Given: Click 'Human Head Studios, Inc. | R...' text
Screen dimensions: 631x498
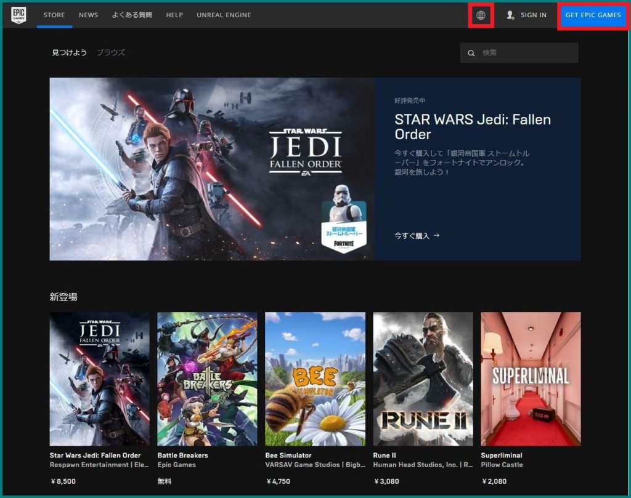Looking at the screenshot, I should click(x=423, y=465).
